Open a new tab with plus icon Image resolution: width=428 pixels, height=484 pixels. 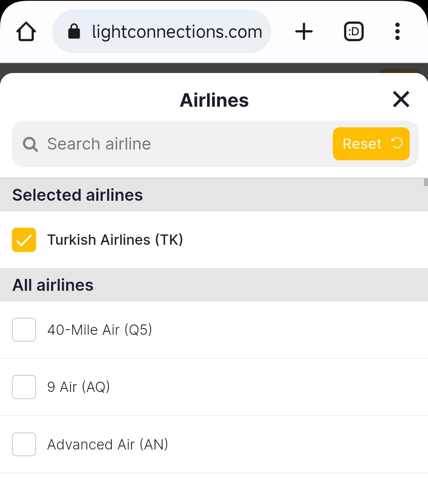(304, 32)
